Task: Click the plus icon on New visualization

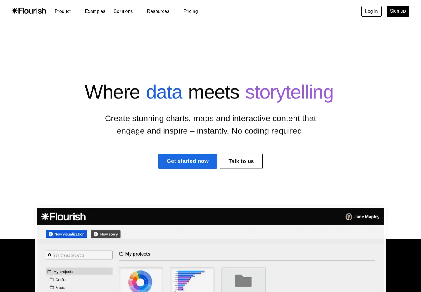Action: [51, 234]
